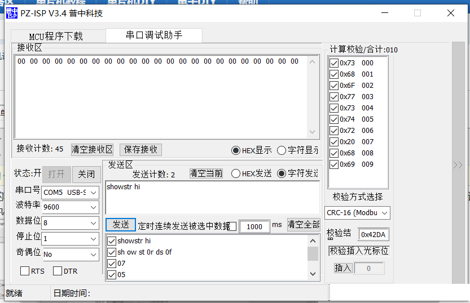Click the 就绪 status bar text
This screenshot has width=470, height=303.
pos(14,293)
